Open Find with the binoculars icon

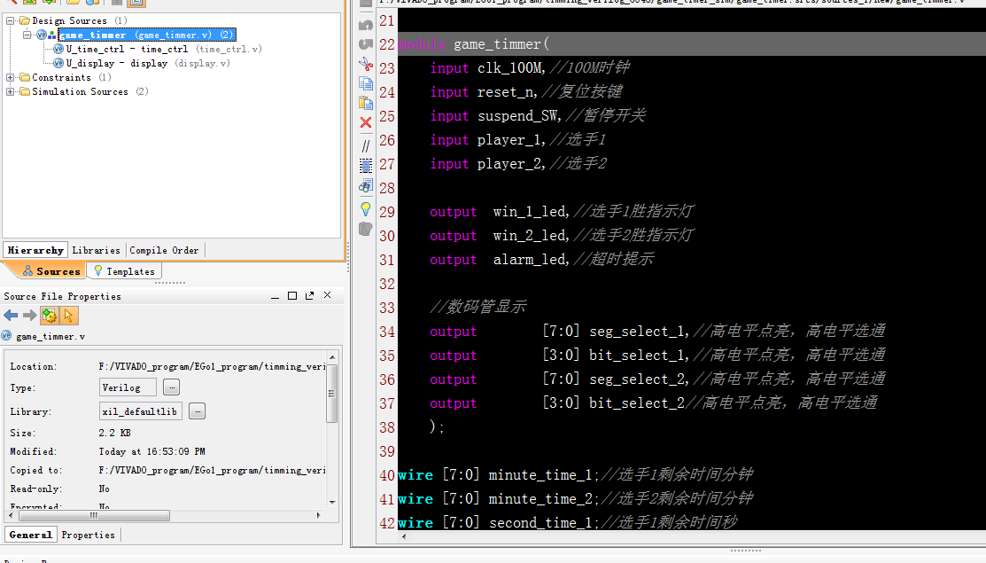point(365,185)
